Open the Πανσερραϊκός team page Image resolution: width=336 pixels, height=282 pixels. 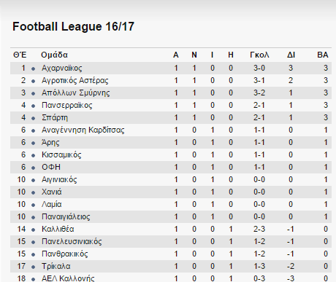coord(67,106)
